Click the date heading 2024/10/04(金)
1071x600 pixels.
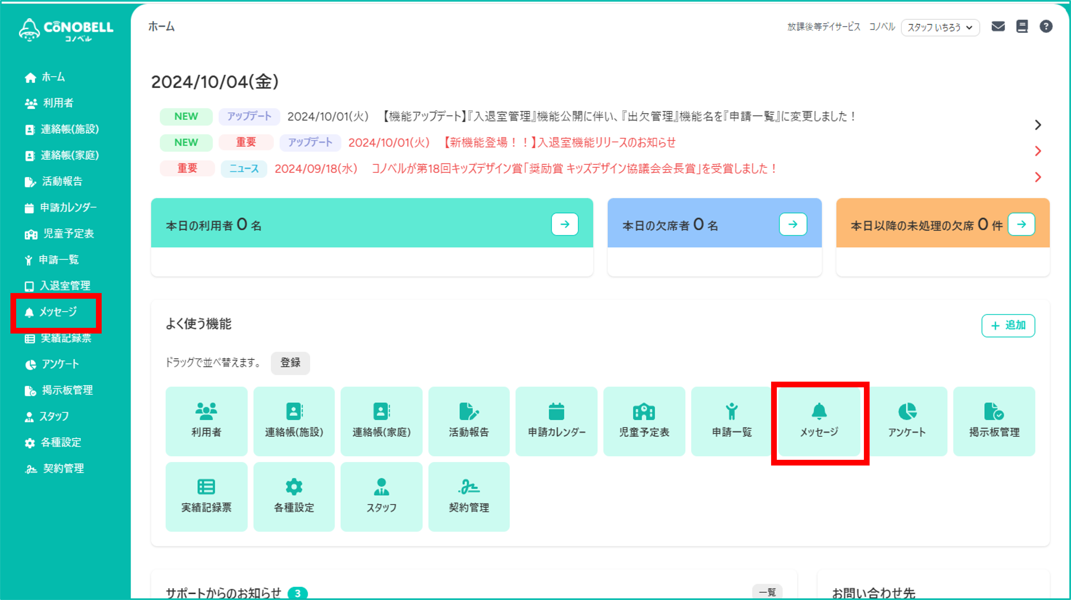click(x=214, y=82)
